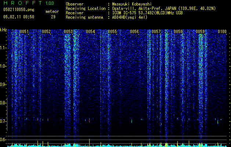Select the ICOM IC-575 53.7492 MHz receiver text

(147, 13)
